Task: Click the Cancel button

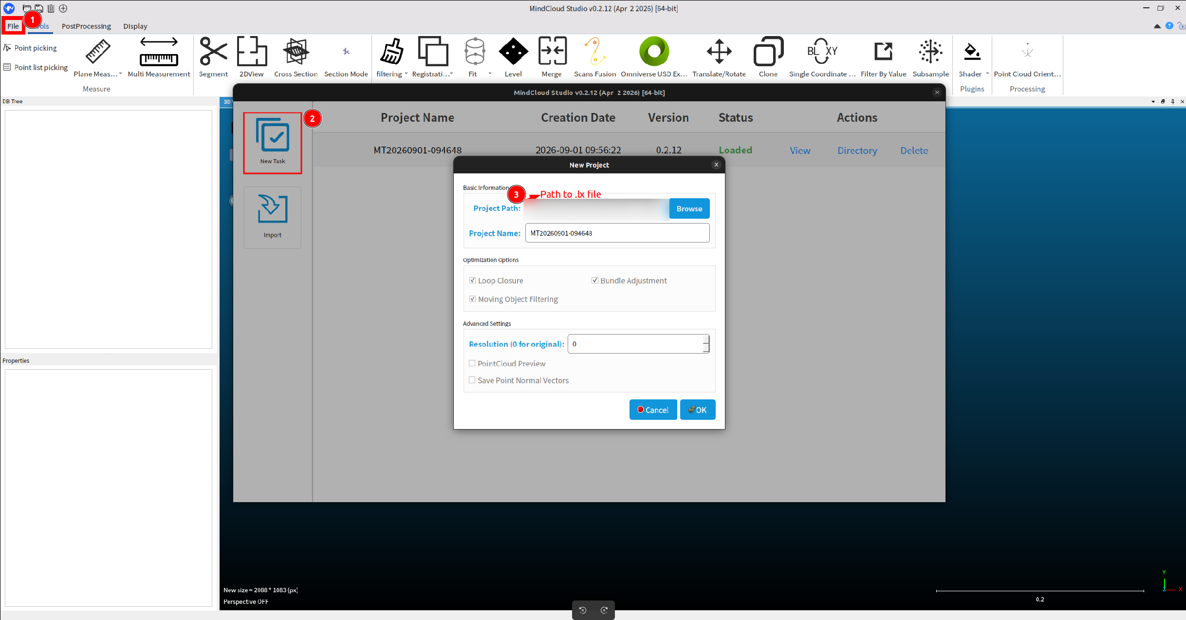Action: [x=653, y=410]
